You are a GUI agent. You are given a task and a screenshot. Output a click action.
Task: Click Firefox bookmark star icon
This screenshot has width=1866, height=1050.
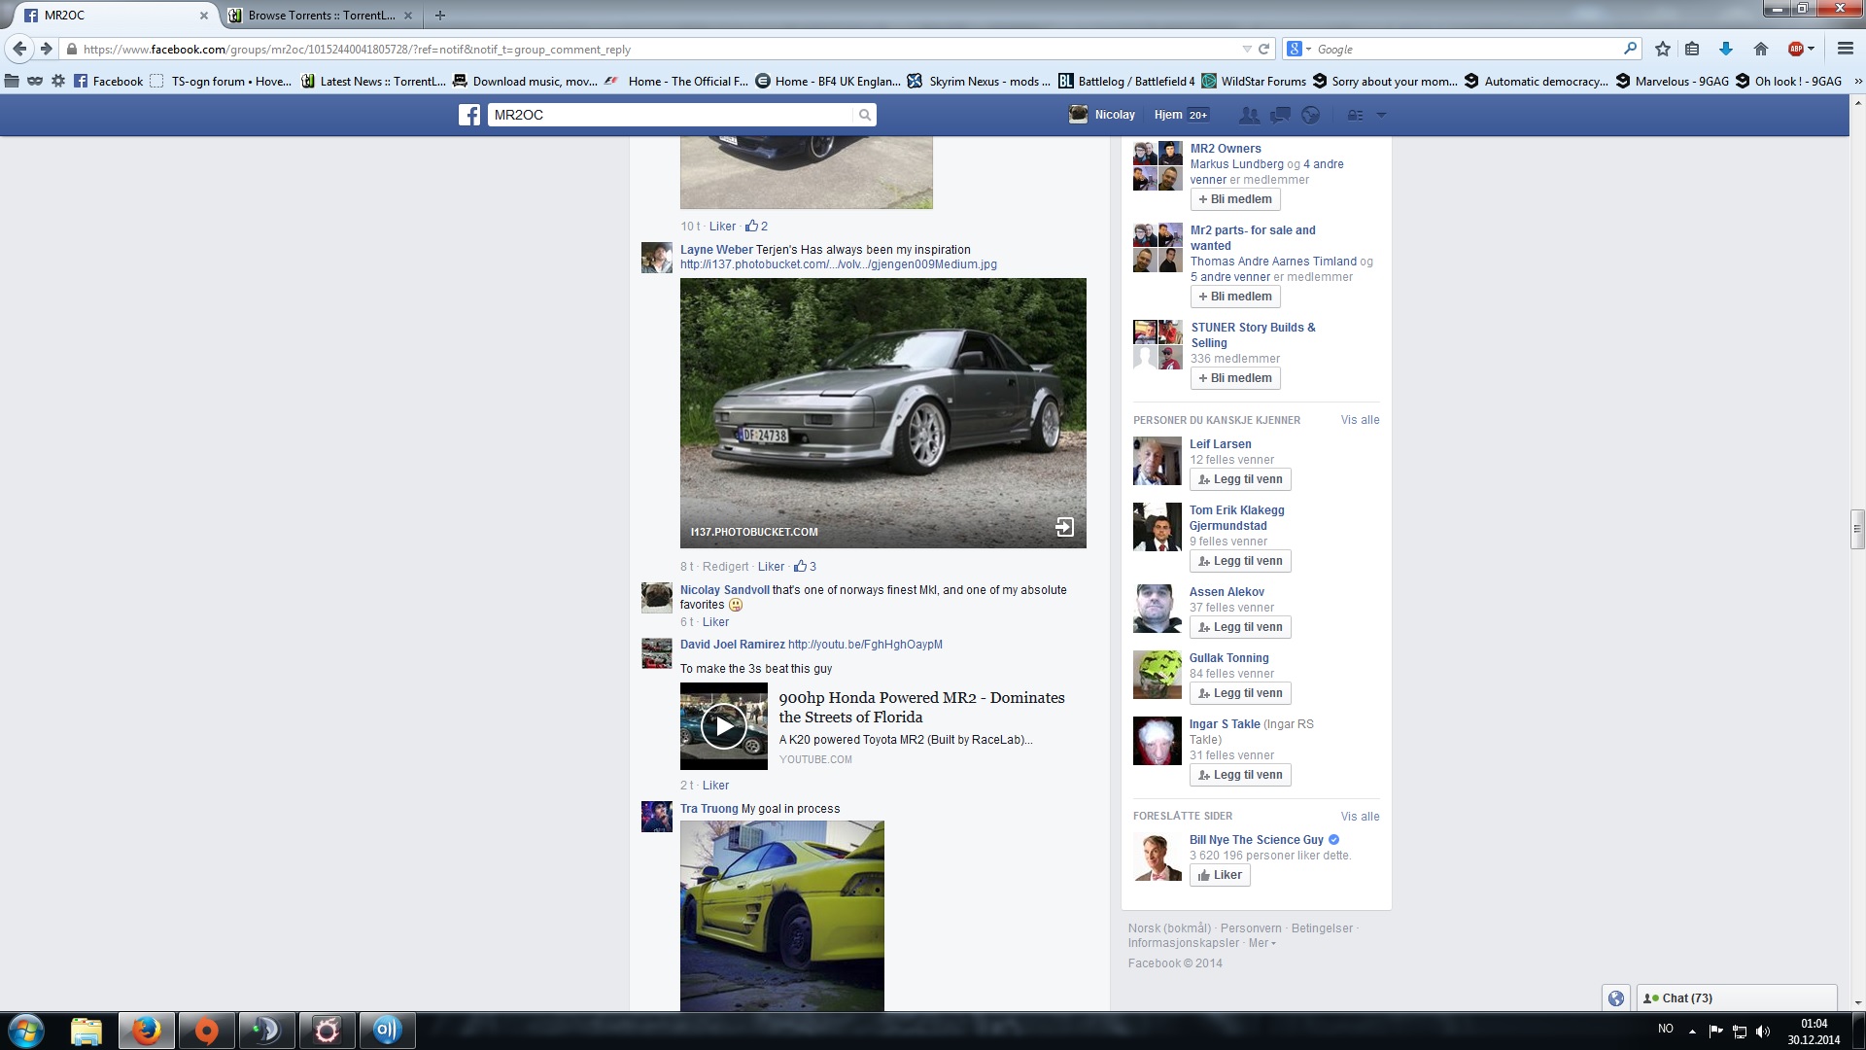1663,49
